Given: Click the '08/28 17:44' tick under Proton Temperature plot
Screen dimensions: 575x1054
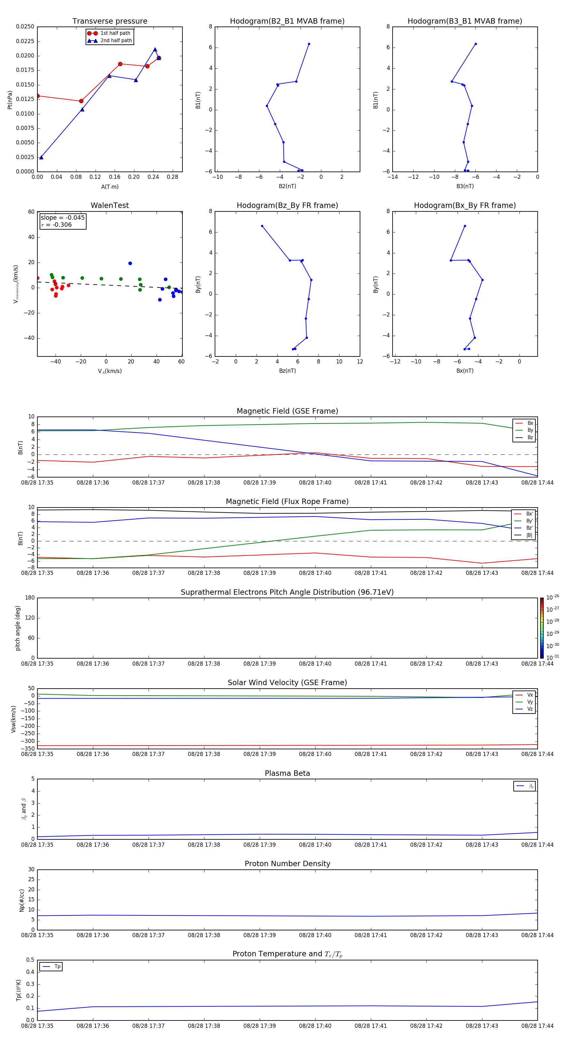Looking at the screenshot, I should click(x=537, y=1026).
